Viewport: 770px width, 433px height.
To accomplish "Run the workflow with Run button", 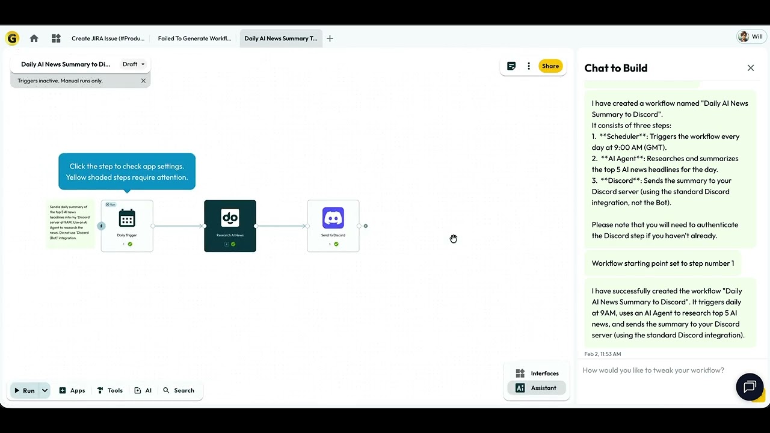I will tap(24, 390).
